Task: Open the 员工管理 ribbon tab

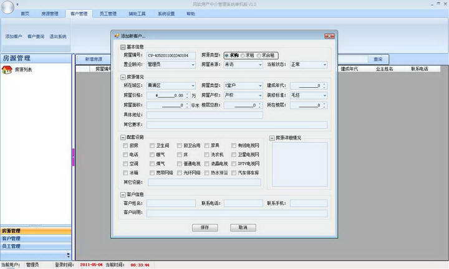Action: tap(108, 14)
